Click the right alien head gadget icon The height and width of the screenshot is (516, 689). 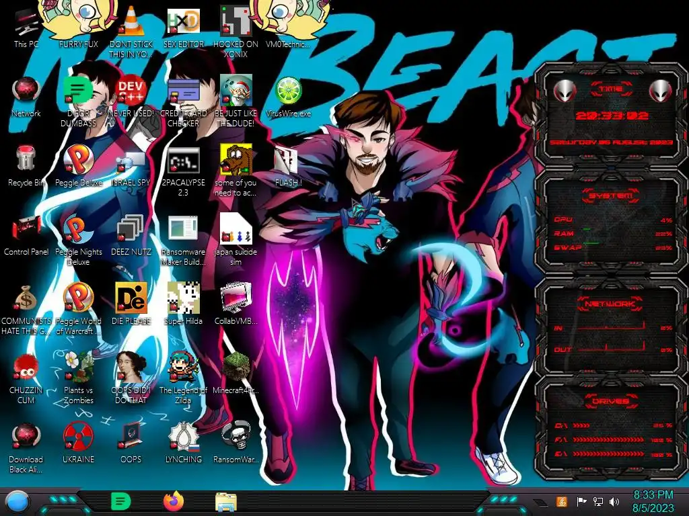pyautogui.click(x=660, y=91)
